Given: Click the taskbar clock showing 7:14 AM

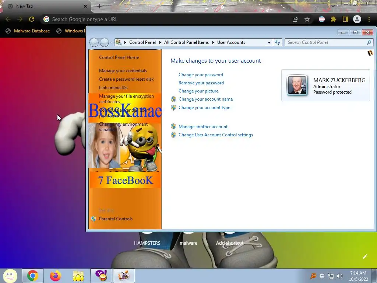Looking at the screenshot, I should (358, 276).
